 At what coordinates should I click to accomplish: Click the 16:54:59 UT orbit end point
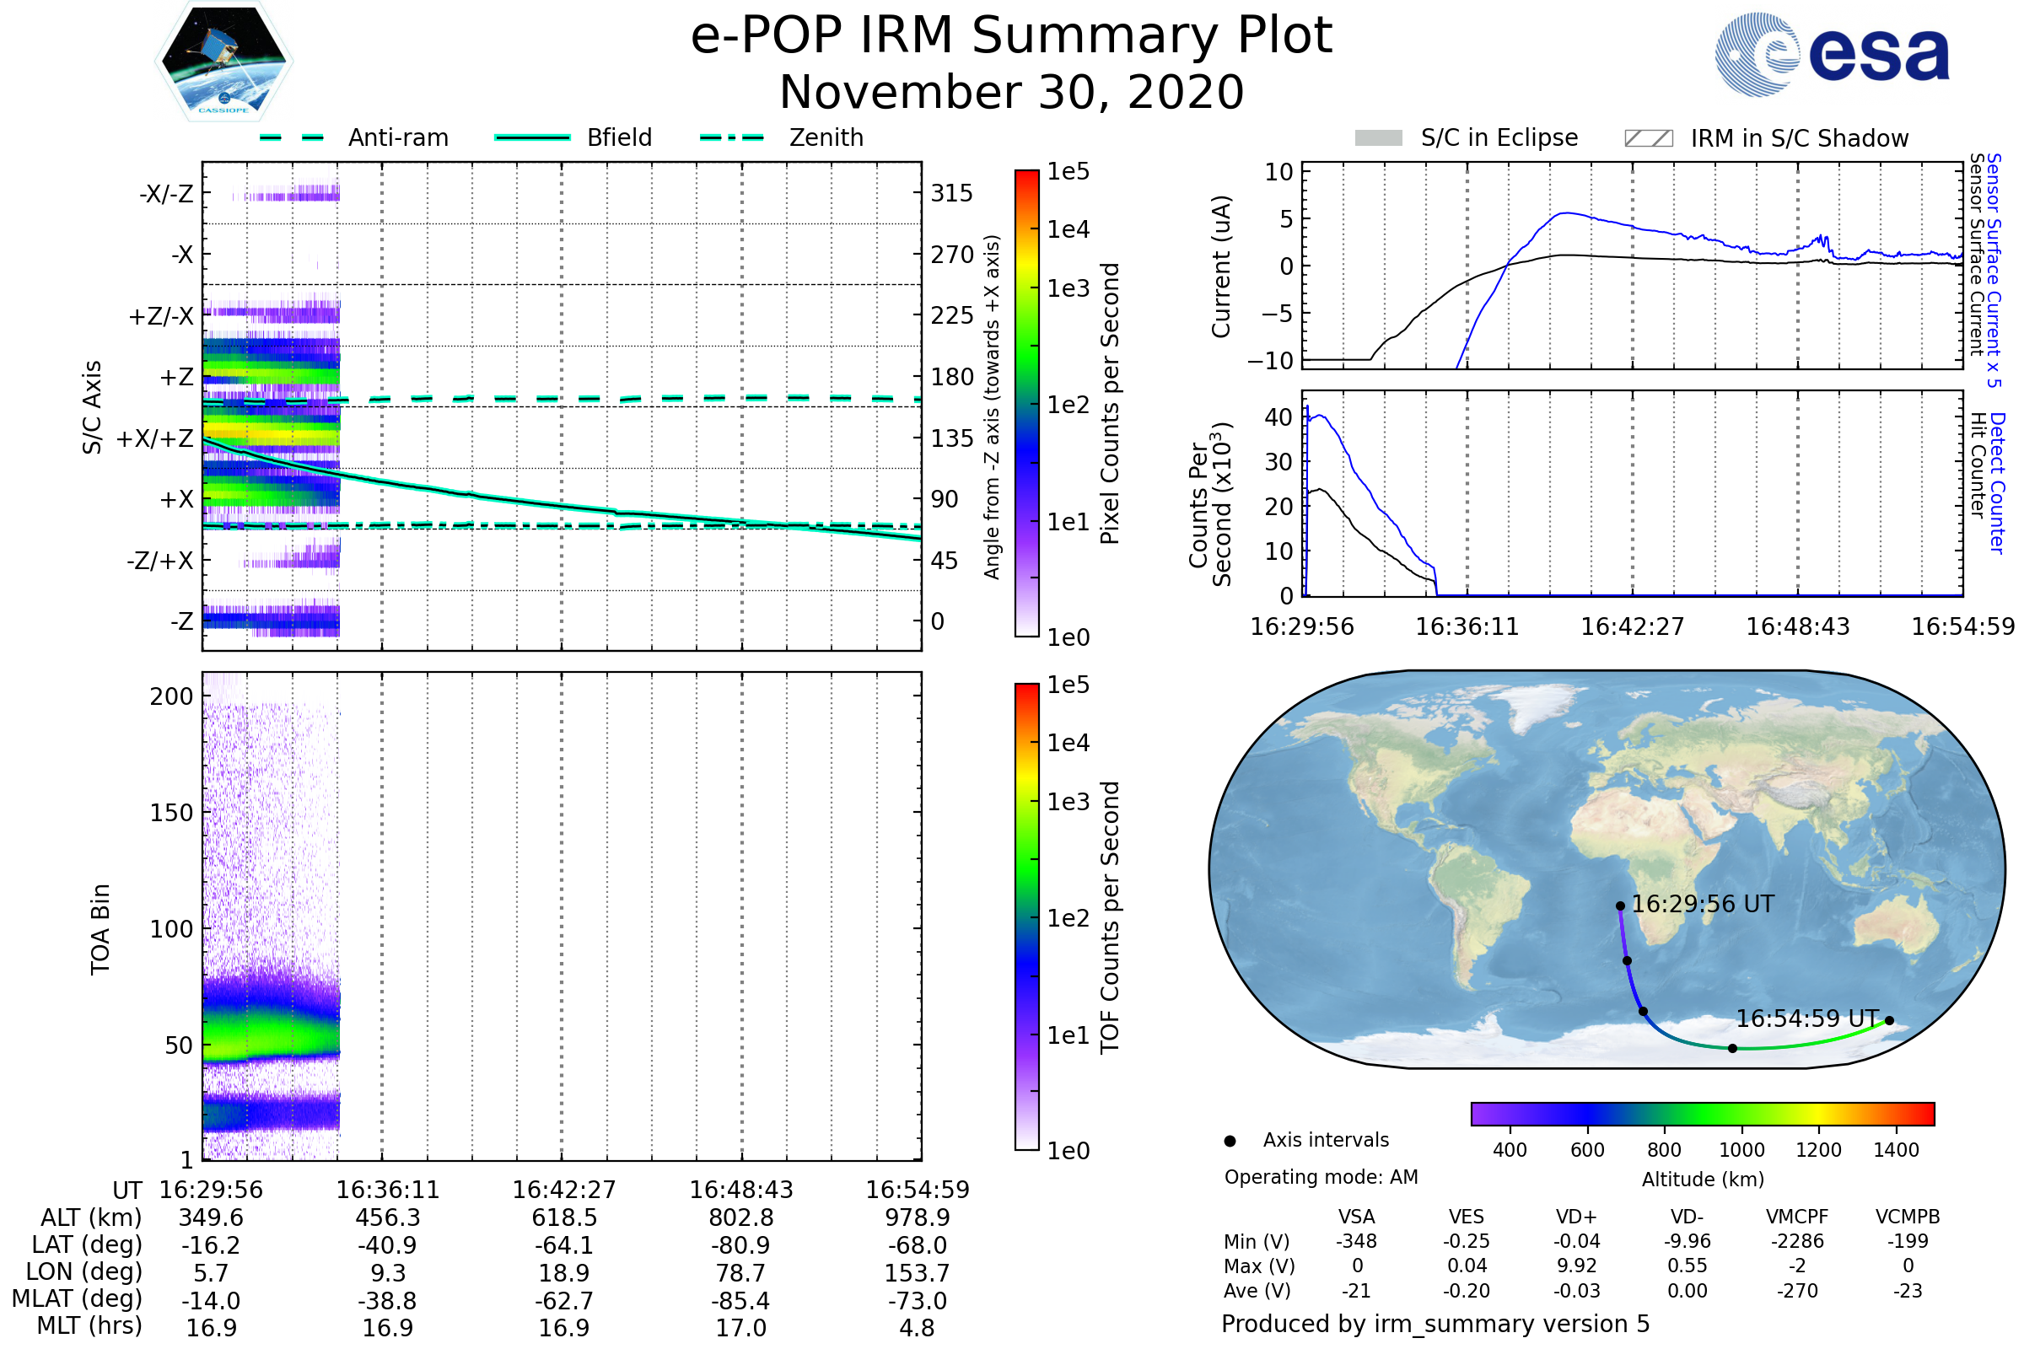point(1890,1021)
